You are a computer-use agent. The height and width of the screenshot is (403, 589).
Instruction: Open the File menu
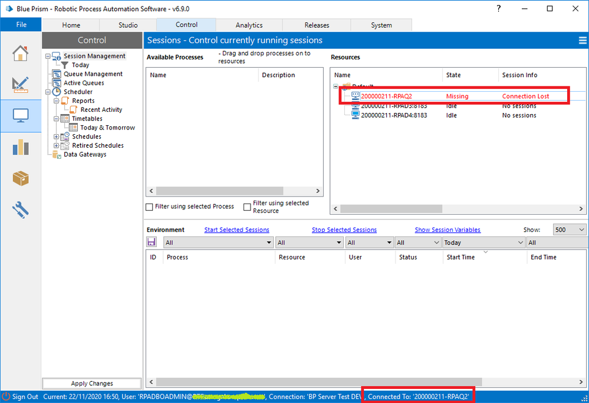[21, 25]
